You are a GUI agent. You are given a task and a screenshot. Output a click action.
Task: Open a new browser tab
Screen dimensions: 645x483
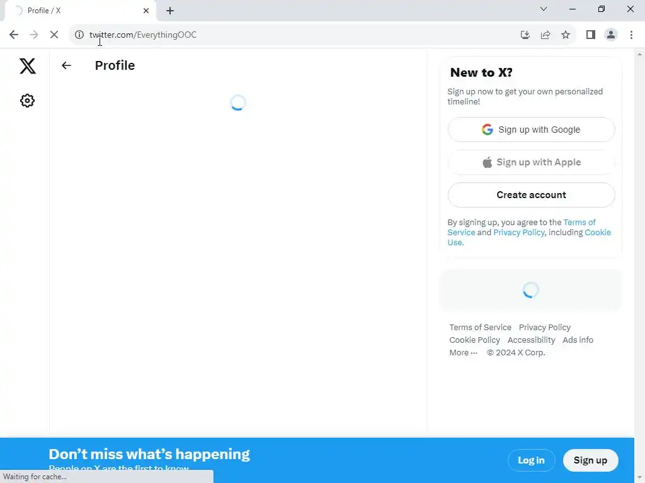pos(170,11)
